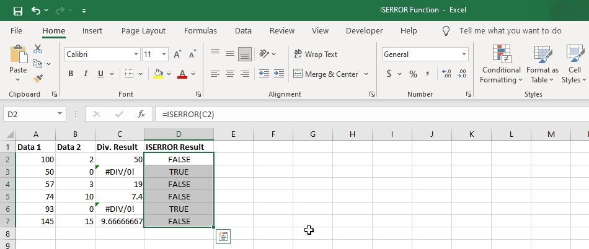
Task: Expand the Undo history dropdown arrow
Action: click(x=46, y=11)
